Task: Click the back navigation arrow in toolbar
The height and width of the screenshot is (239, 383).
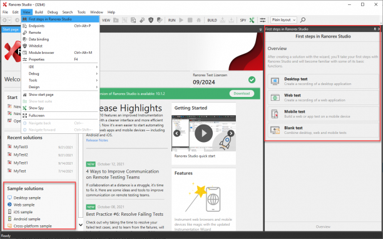Action: tap(4, 20)
